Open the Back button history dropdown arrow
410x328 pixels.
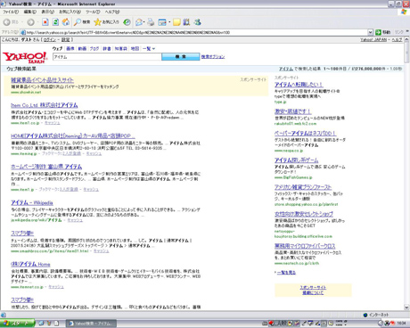[21, 22]
